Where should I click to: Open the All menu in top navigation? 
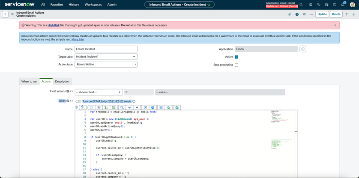coord(43,5)
